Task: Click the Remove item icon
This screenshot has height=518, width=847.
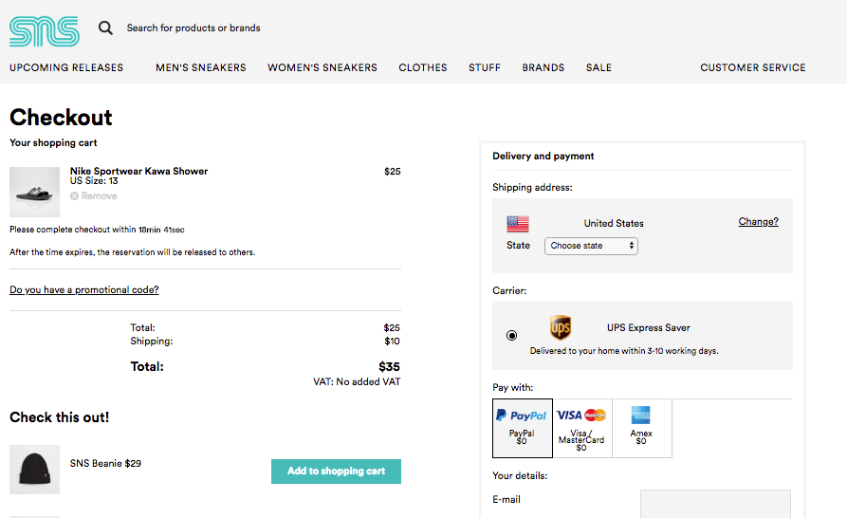Action: 75,196
